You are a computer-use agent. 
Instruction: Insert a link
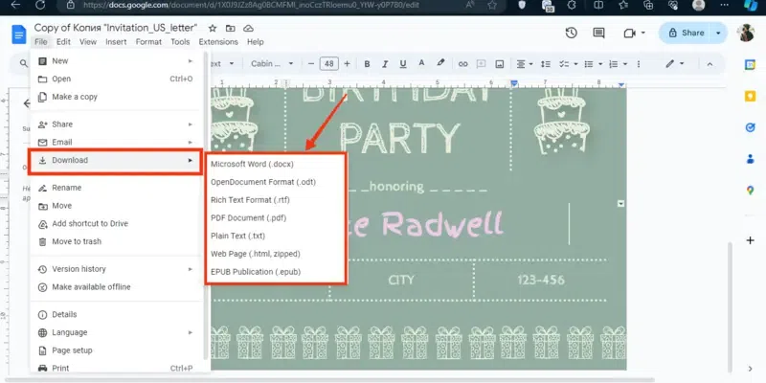462,64
